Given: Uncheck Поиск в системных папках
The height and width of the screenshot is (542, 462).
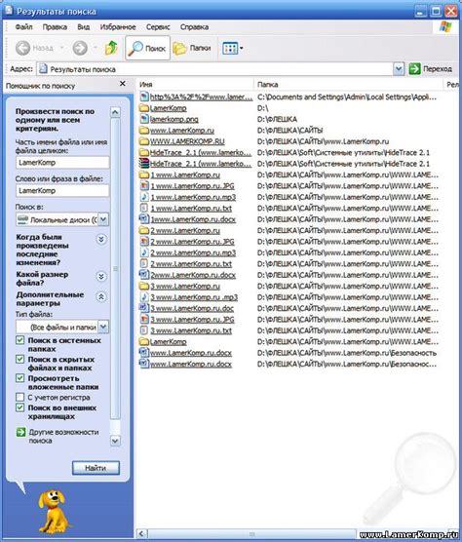Looking at the screenshot, I should click(20, 340).
